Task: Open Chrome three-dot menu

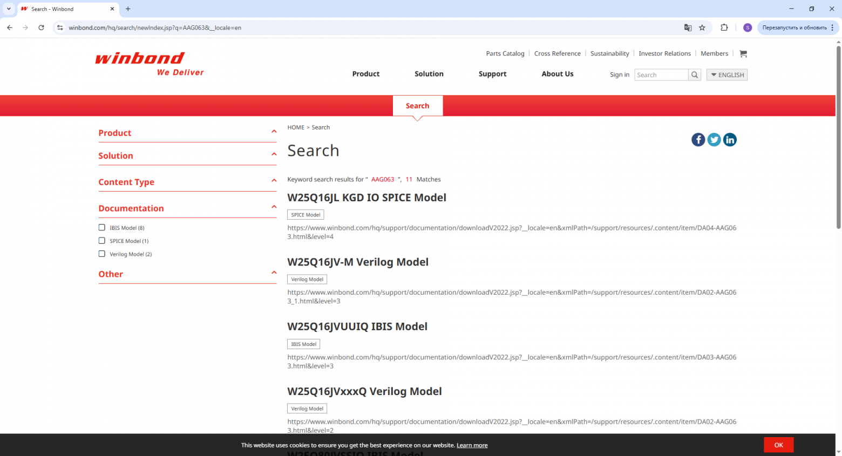Action: [x=832, y=28]
